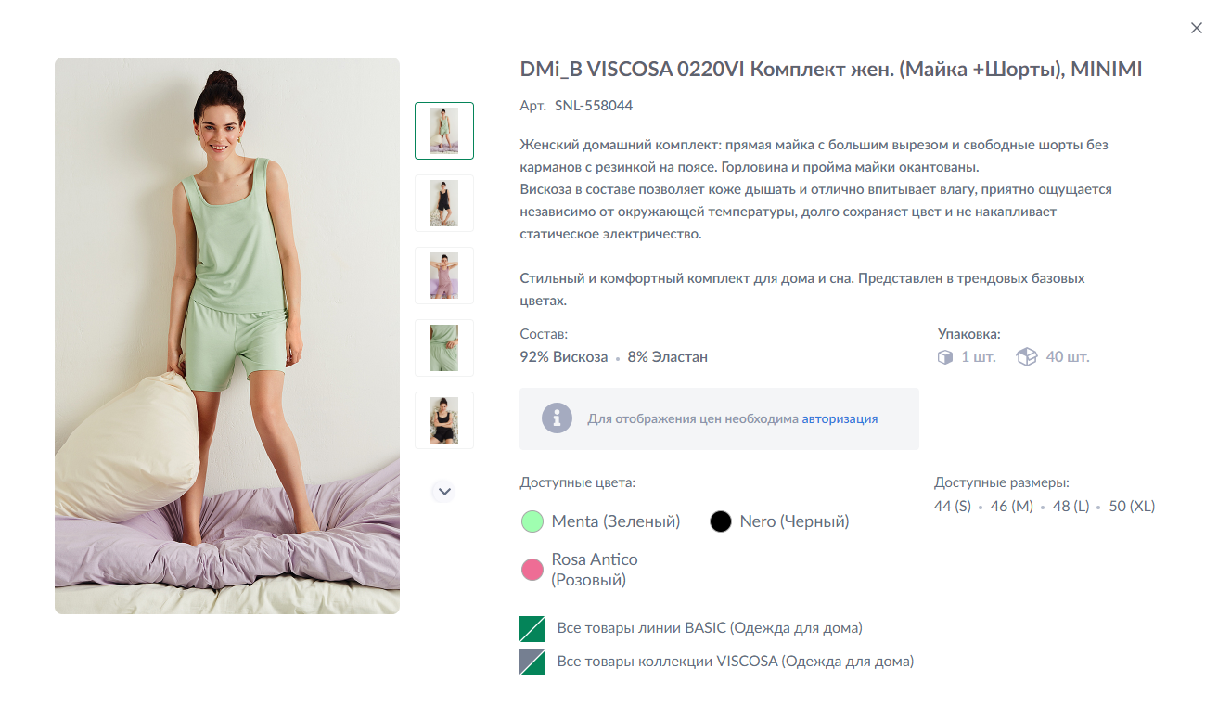The height and width of the screenshot is (720, 1218).
Task: Select the Nero black color swatch
Action: coord(721,521)
